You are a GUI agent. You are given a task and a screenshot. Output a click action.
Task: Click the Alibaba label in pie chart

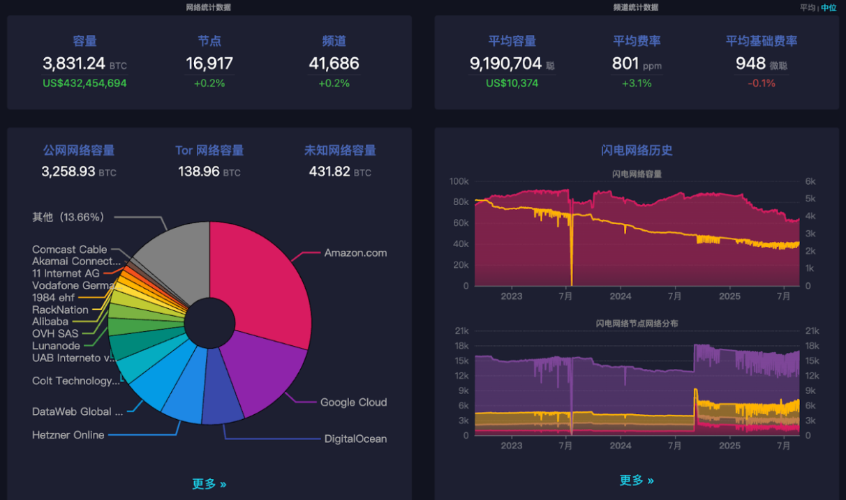click(x=50, y=321)
